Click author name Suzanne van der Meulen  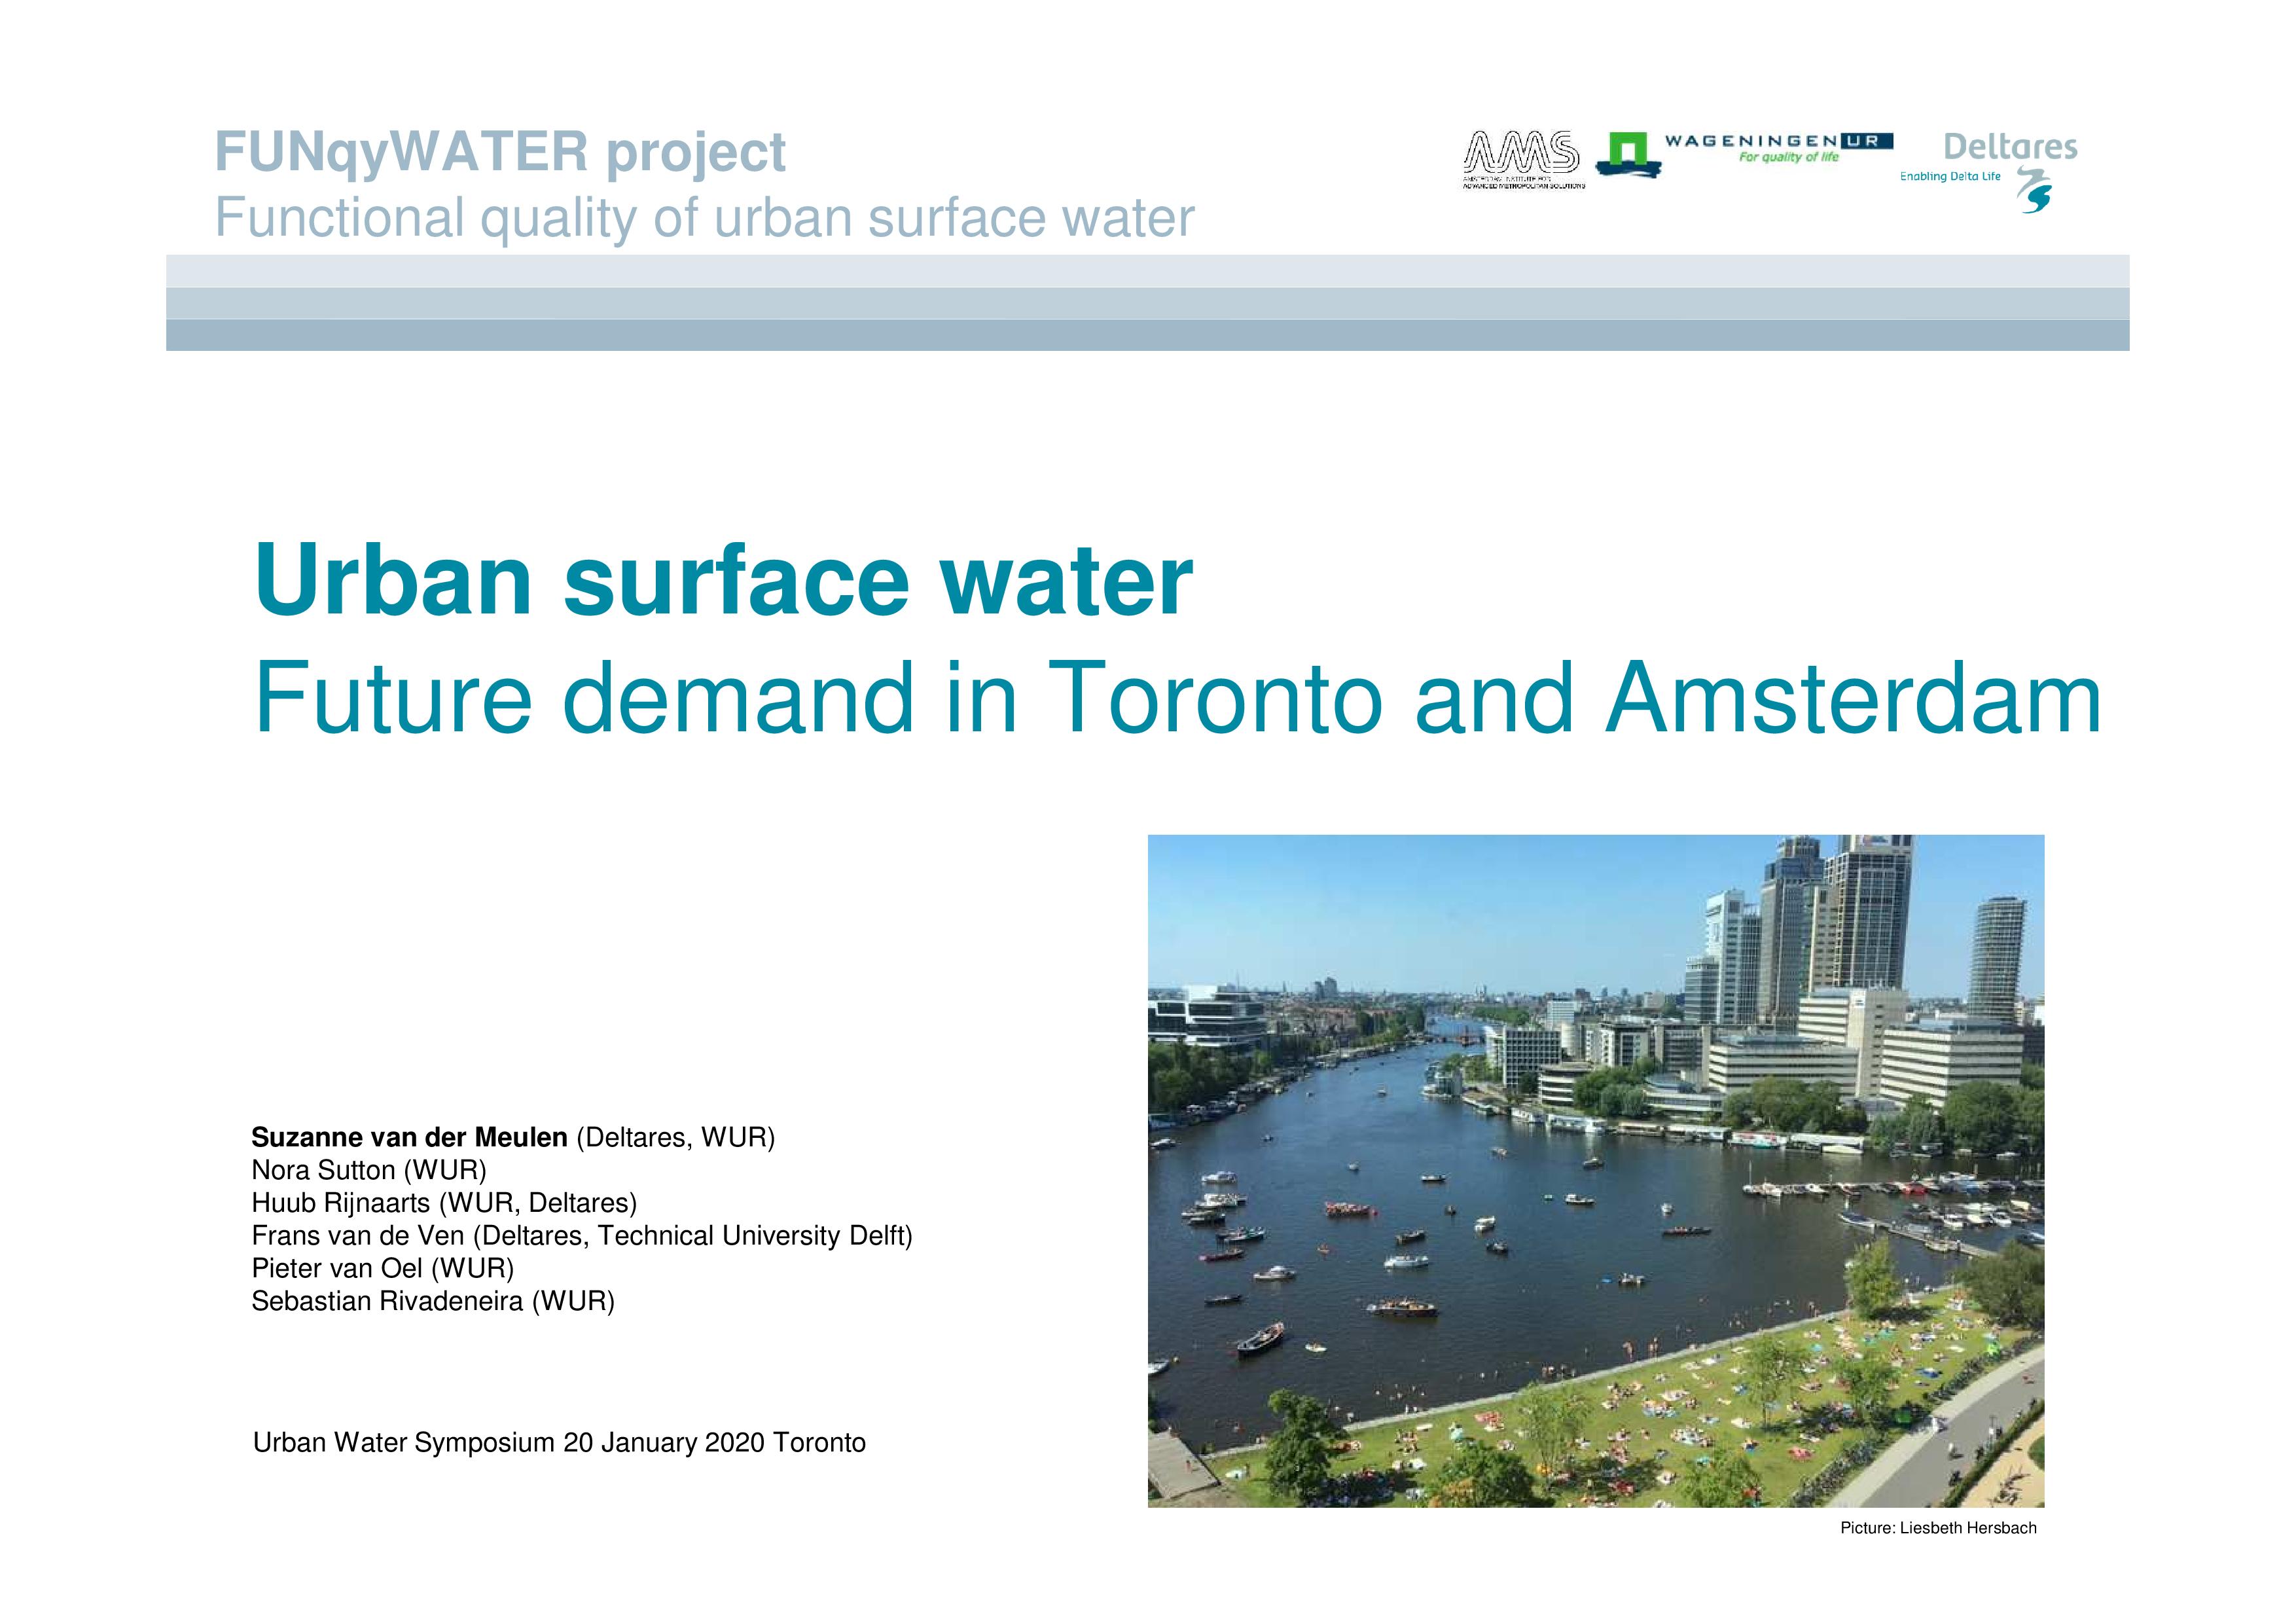409,1137
